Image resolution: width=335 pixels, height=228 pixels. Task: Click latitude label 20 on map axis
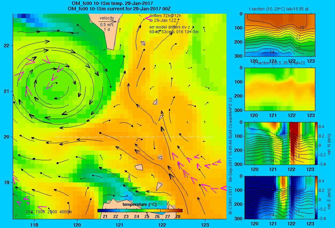click(6, 137)
